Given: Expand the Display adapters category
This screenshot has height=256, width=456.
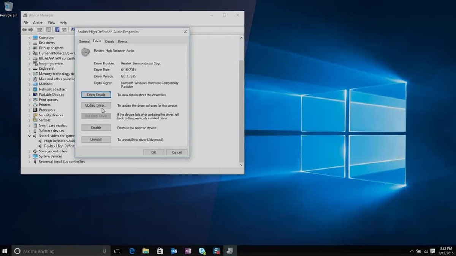Looking at the screenshot, I should pyautogui.click(x=30, y=48).
